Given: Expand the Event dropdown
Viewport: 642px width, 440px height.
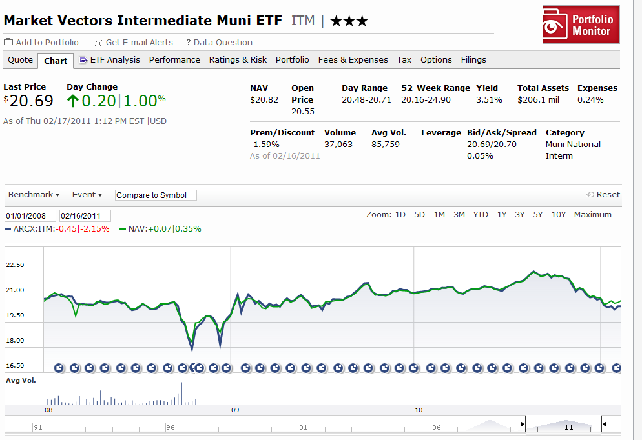Looking at the screenshot, I should coord(87,195).
